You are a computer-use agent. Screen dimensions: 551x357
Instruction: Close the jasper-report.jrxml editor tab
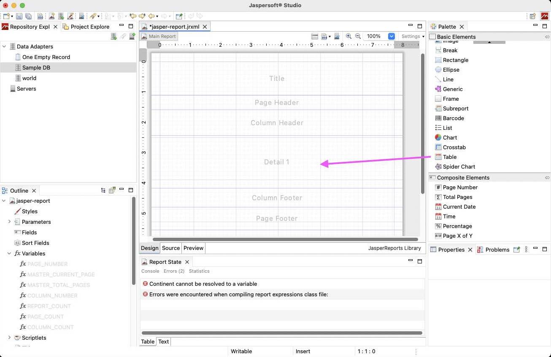[x=205, y=27]
